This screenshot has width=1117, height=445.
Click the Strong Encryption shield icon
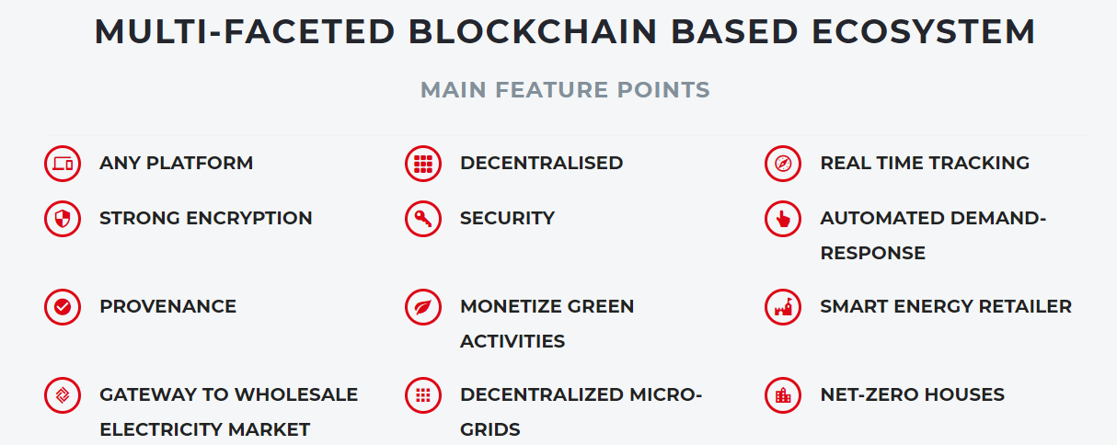pos(63,219)
